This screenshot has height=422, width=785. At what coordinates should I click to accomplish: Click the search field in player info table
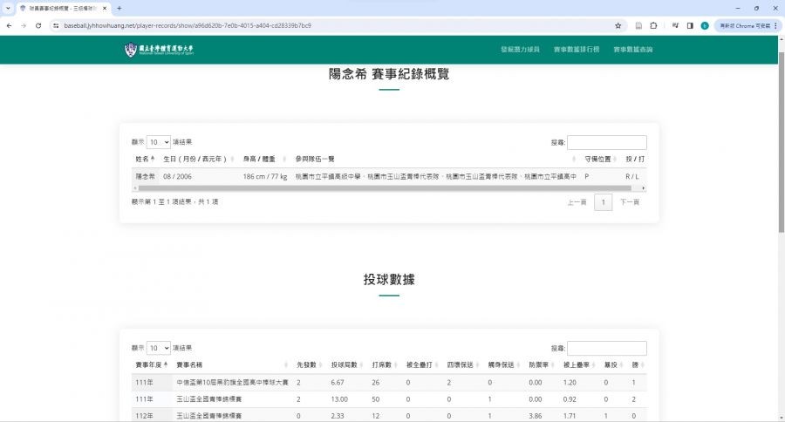607,142
